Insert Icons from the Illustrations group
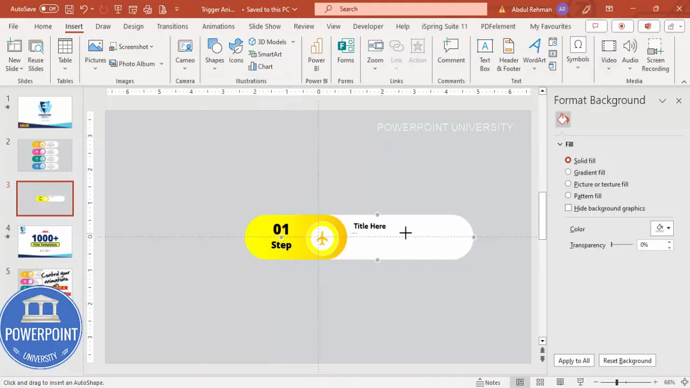 236,54
